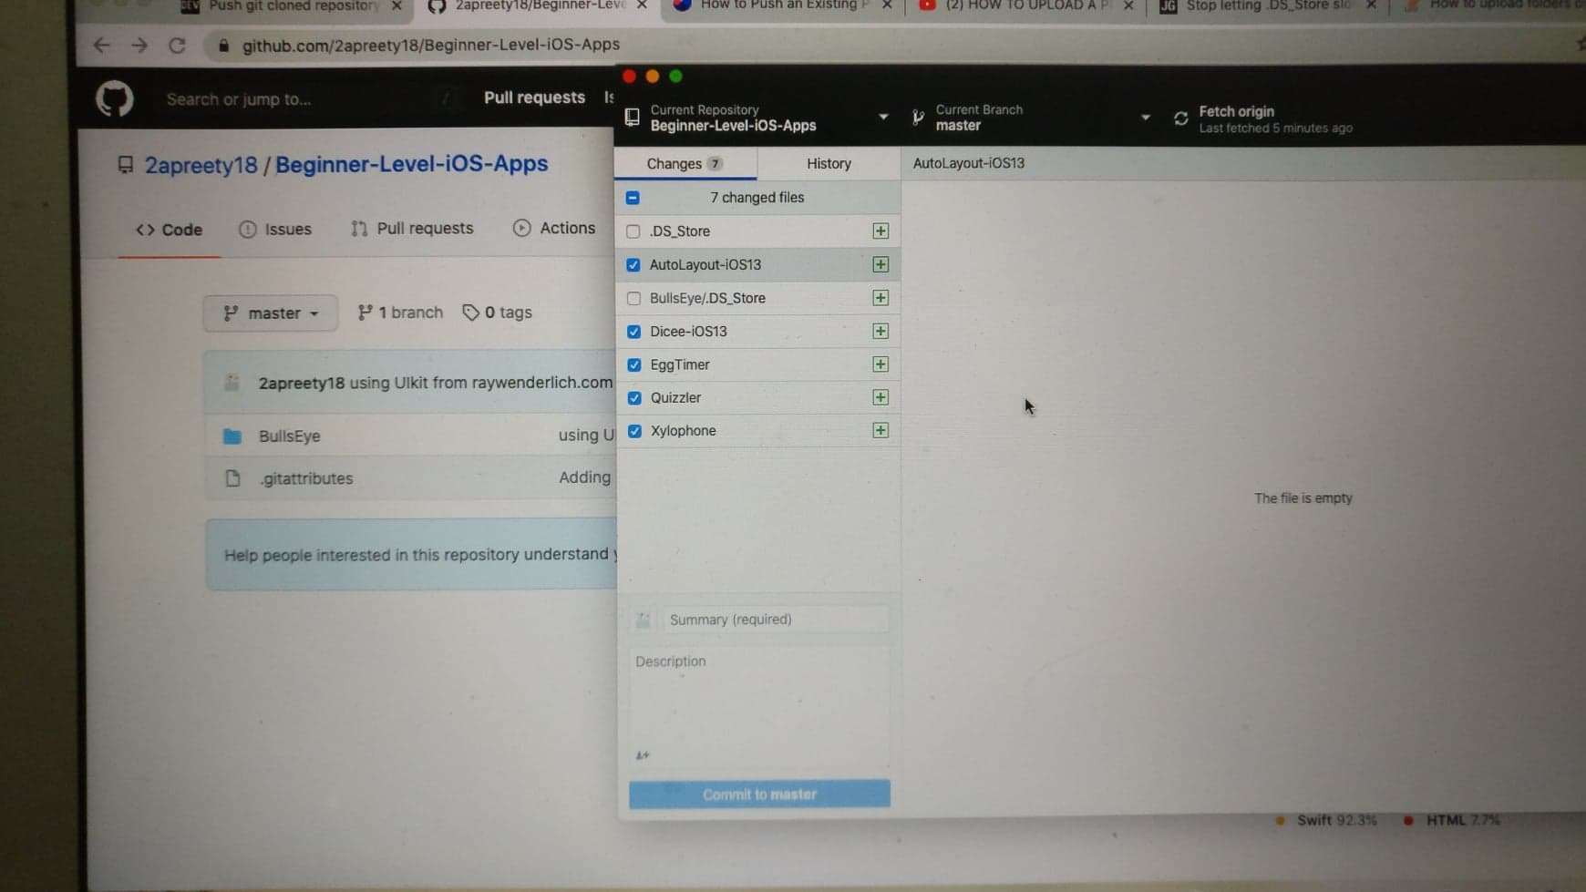1586x892 pixels.
Task: Switch to the Changes tab
Action: pos(685,164)
